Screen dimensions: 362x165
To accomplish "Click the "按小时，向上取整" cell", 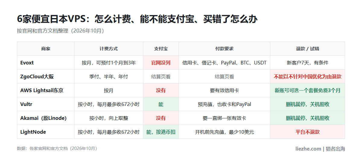I will pyautogui.click(x=109, y=118).
